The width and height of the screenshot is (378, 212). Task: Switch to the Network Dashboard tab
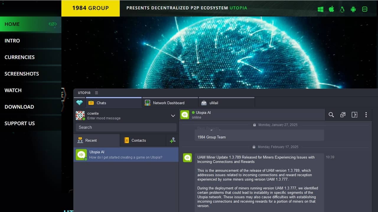pos(169,103)
